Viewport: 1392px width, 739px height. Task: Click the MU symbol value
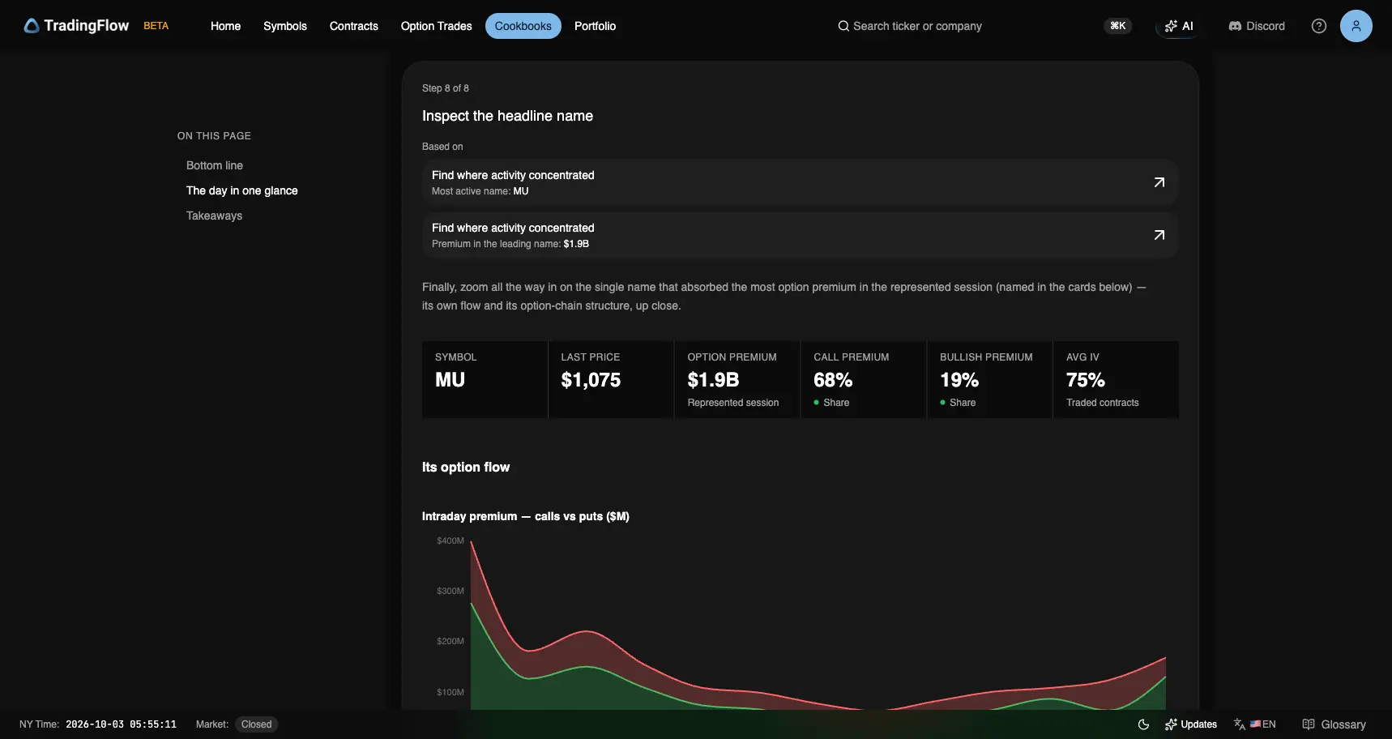450,380
